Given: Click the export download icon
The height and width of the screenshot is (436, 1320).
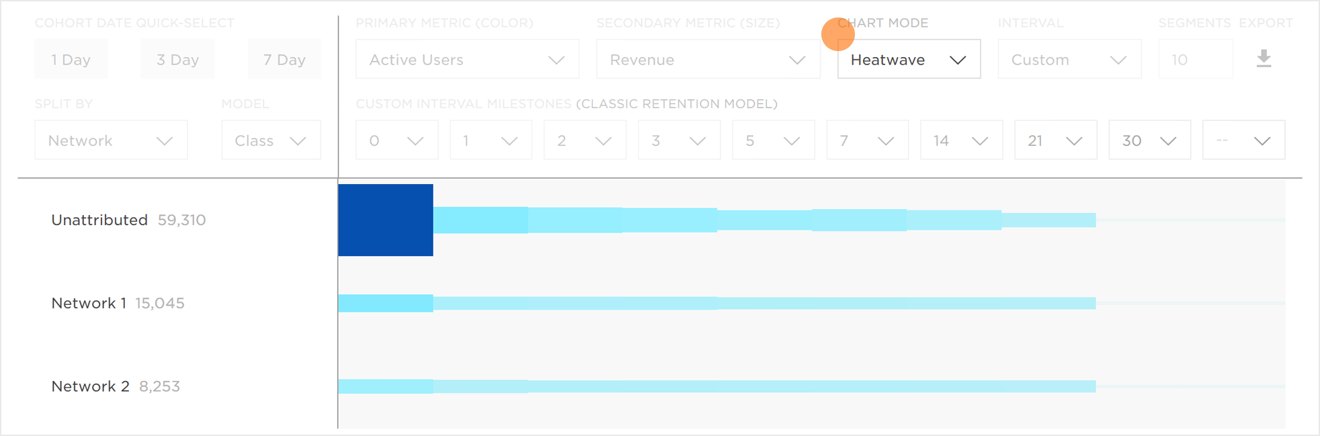Looking at the screenshot, I should coord(1264,58).
